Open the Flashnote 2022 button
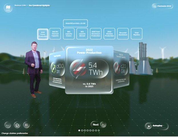The image size is (178, 137). pyautogui.click(x=162, y=6)
